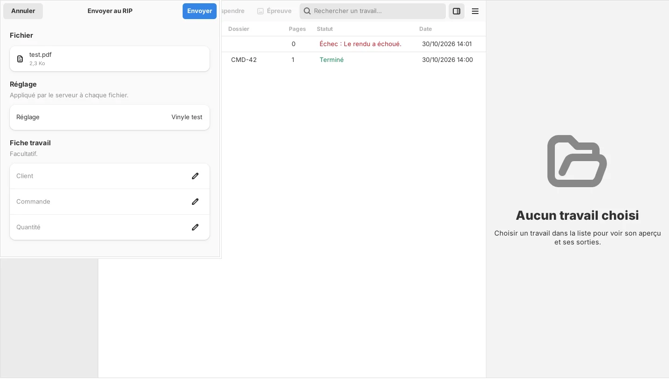Select the CMD-42 job row
The height and width of the screenshot is (379, 669).
tap(354, 60)
